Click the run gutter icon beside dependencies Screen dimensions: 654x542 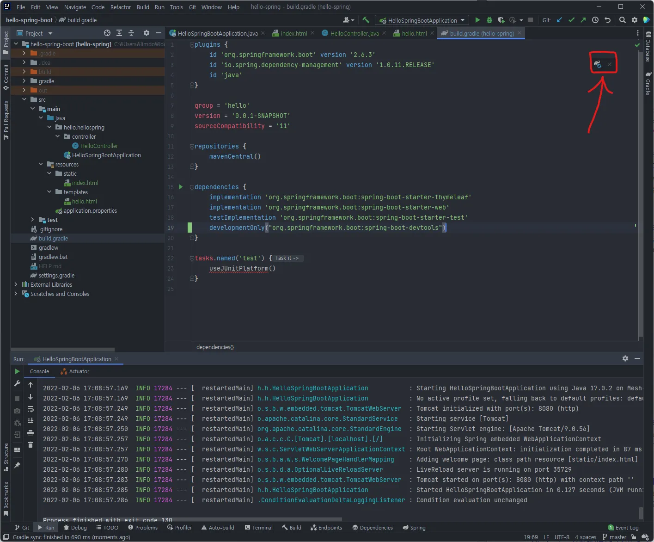pyautogui.click(x=181, y=187)
